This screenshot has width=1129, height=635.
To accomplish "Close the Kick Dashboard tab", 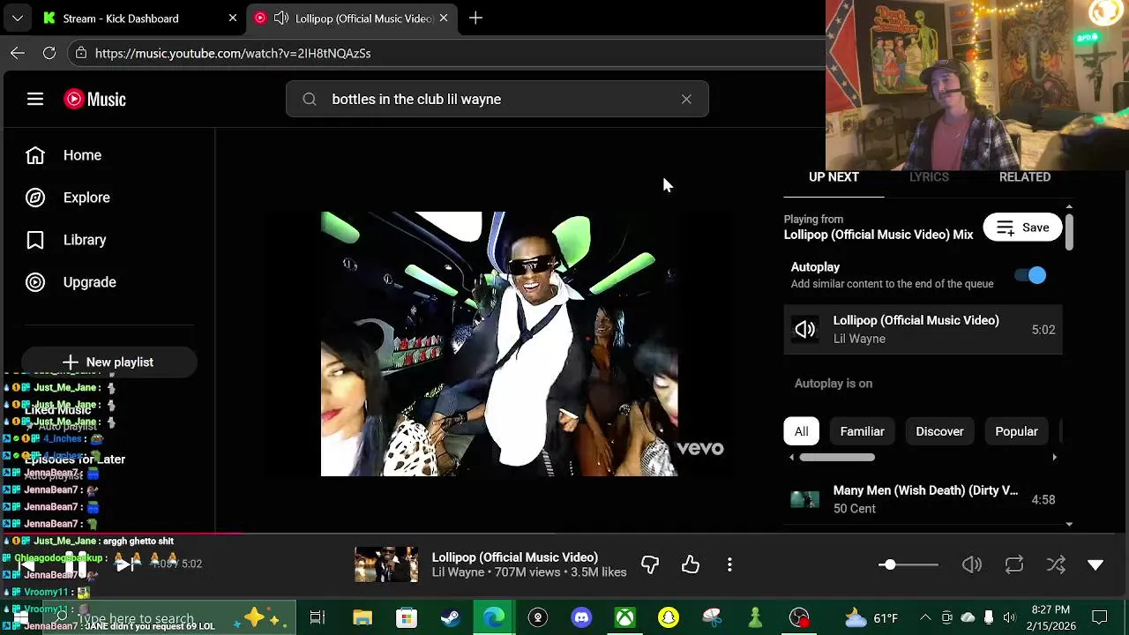I will tap(233, 18).
